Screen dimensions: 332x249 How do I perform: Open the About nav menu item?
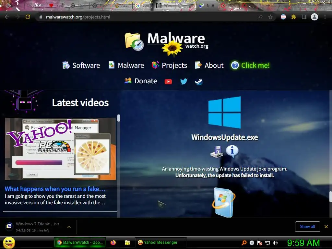[209, 65]
